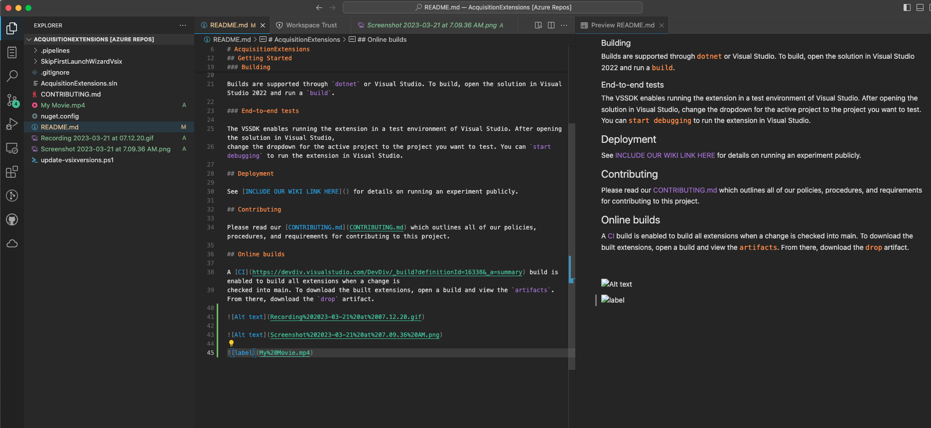Click the editor vertical scrollbar
The image size is (931, 428).
point(572,199)
